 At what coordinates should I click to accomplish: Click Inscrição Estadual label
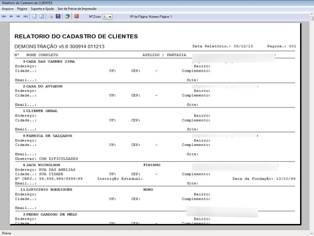[x=120, y=179]
